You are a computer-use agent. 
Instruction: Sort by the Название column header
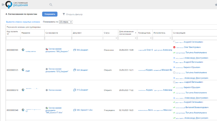(26, 33)
